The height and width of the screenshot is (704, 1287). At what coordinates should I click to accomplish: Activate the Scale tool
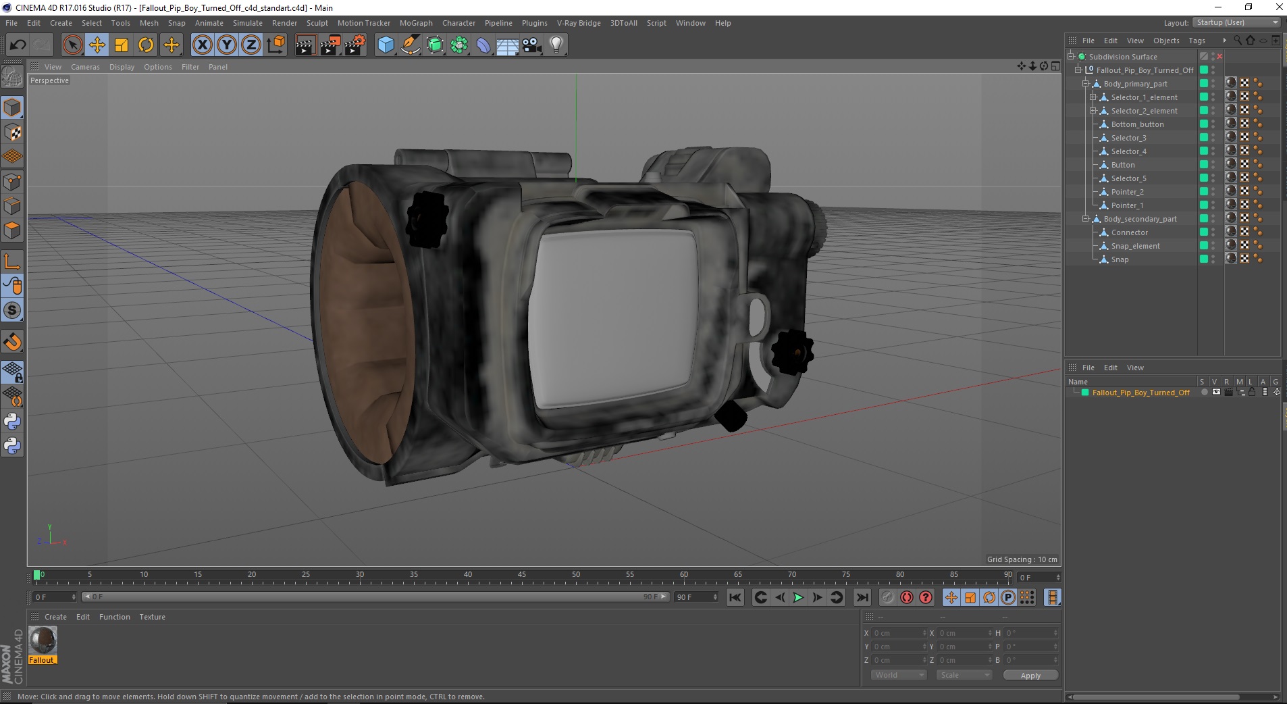(x=122, y=45)
